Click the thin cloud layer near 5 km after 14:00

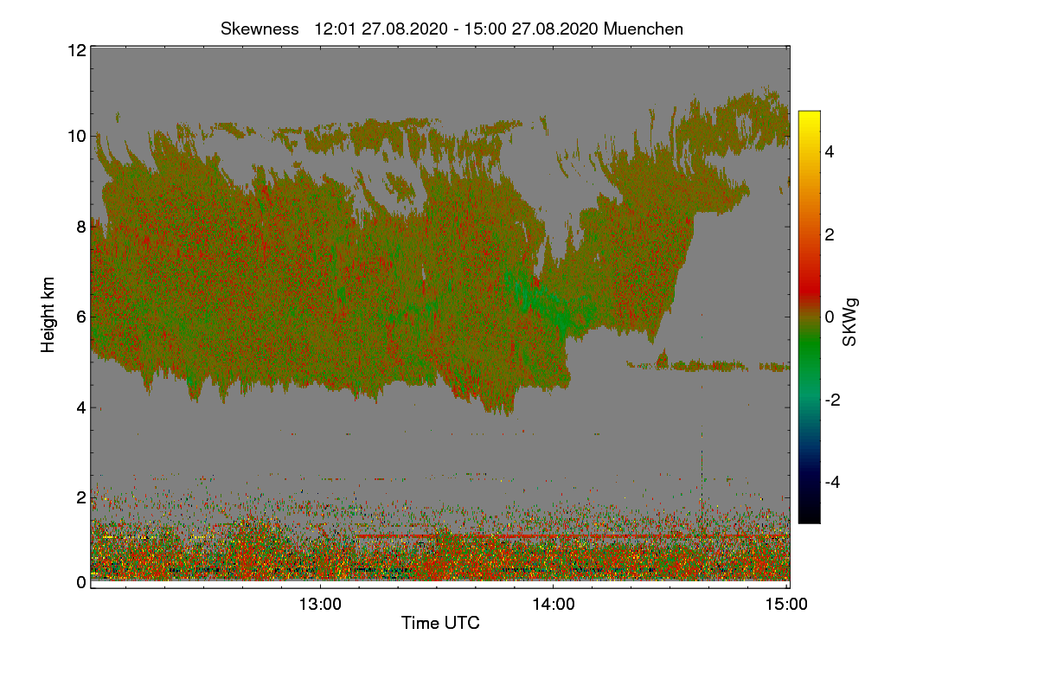tap(708, 367)
